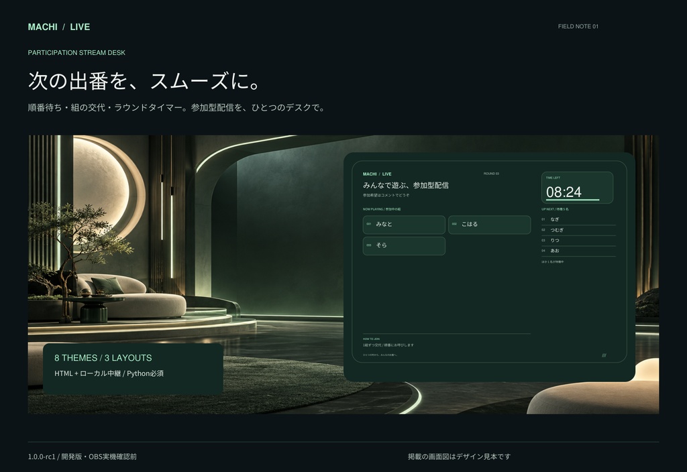Select the そら player card
Screen dimensions: 687x472
[x=404, y=245]
